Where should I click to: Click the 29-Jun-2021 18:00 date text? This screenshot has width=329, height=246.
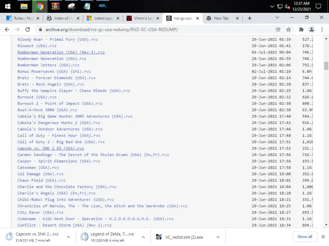[x=271, y=174]
